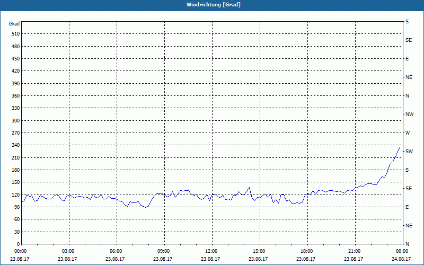Click the 60 y-axis value
Viewport: 424px width, 265px height.
[17, 219]
